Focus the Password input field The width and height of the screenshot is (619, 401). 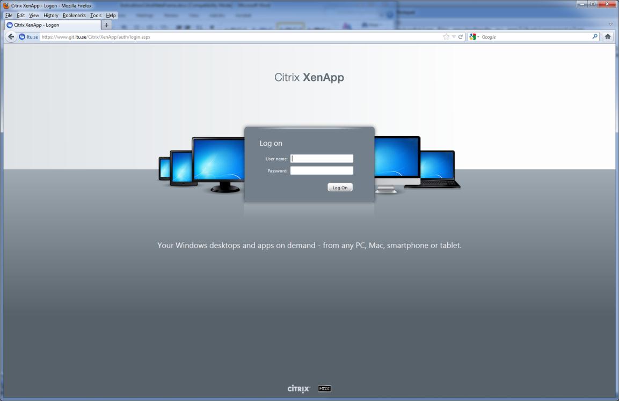point(322,170)
